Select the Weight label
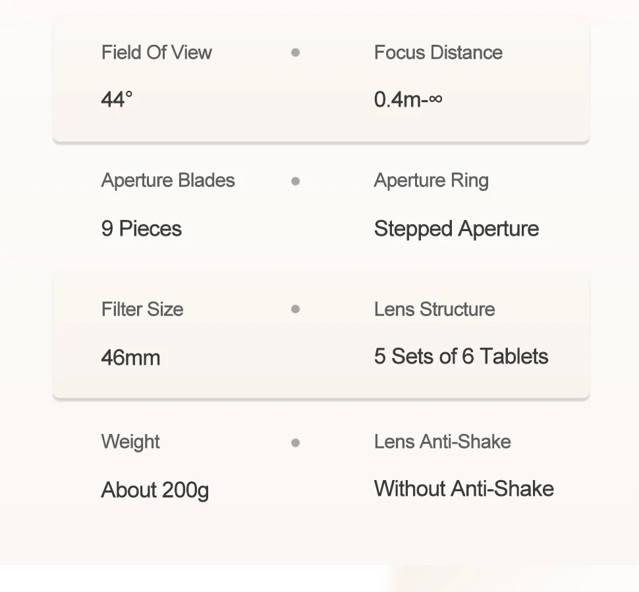The height and width of the screenshot is (592, 639). 130,442
